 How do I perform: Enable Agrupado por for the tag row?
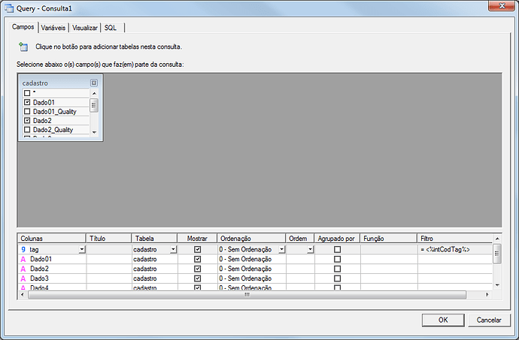337,249
